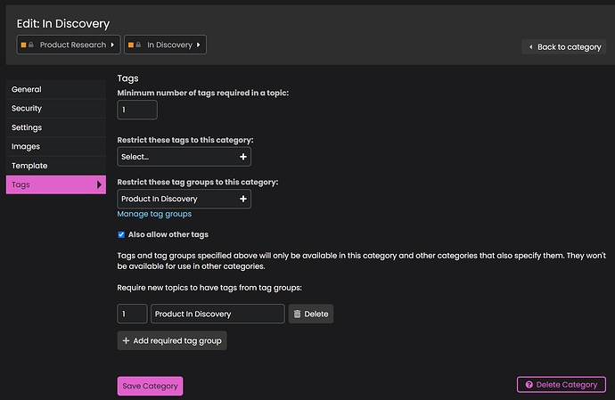Click the orange square badge on Product Research
The width and height of the screenshot is (615, 400).
[x=23, y=45]
